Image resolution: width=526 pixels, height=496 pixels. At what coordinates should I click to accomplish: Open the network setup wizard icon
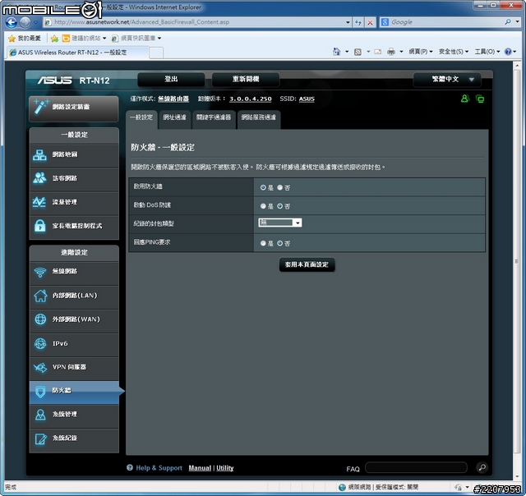point(41,107)
